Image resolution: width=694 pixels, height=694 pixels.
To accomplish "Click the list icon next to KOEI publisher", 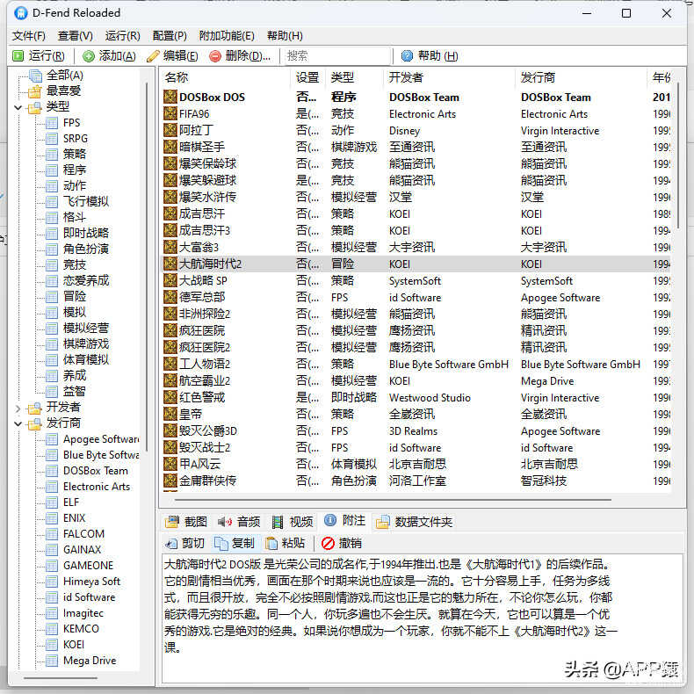I will point(52,645).
